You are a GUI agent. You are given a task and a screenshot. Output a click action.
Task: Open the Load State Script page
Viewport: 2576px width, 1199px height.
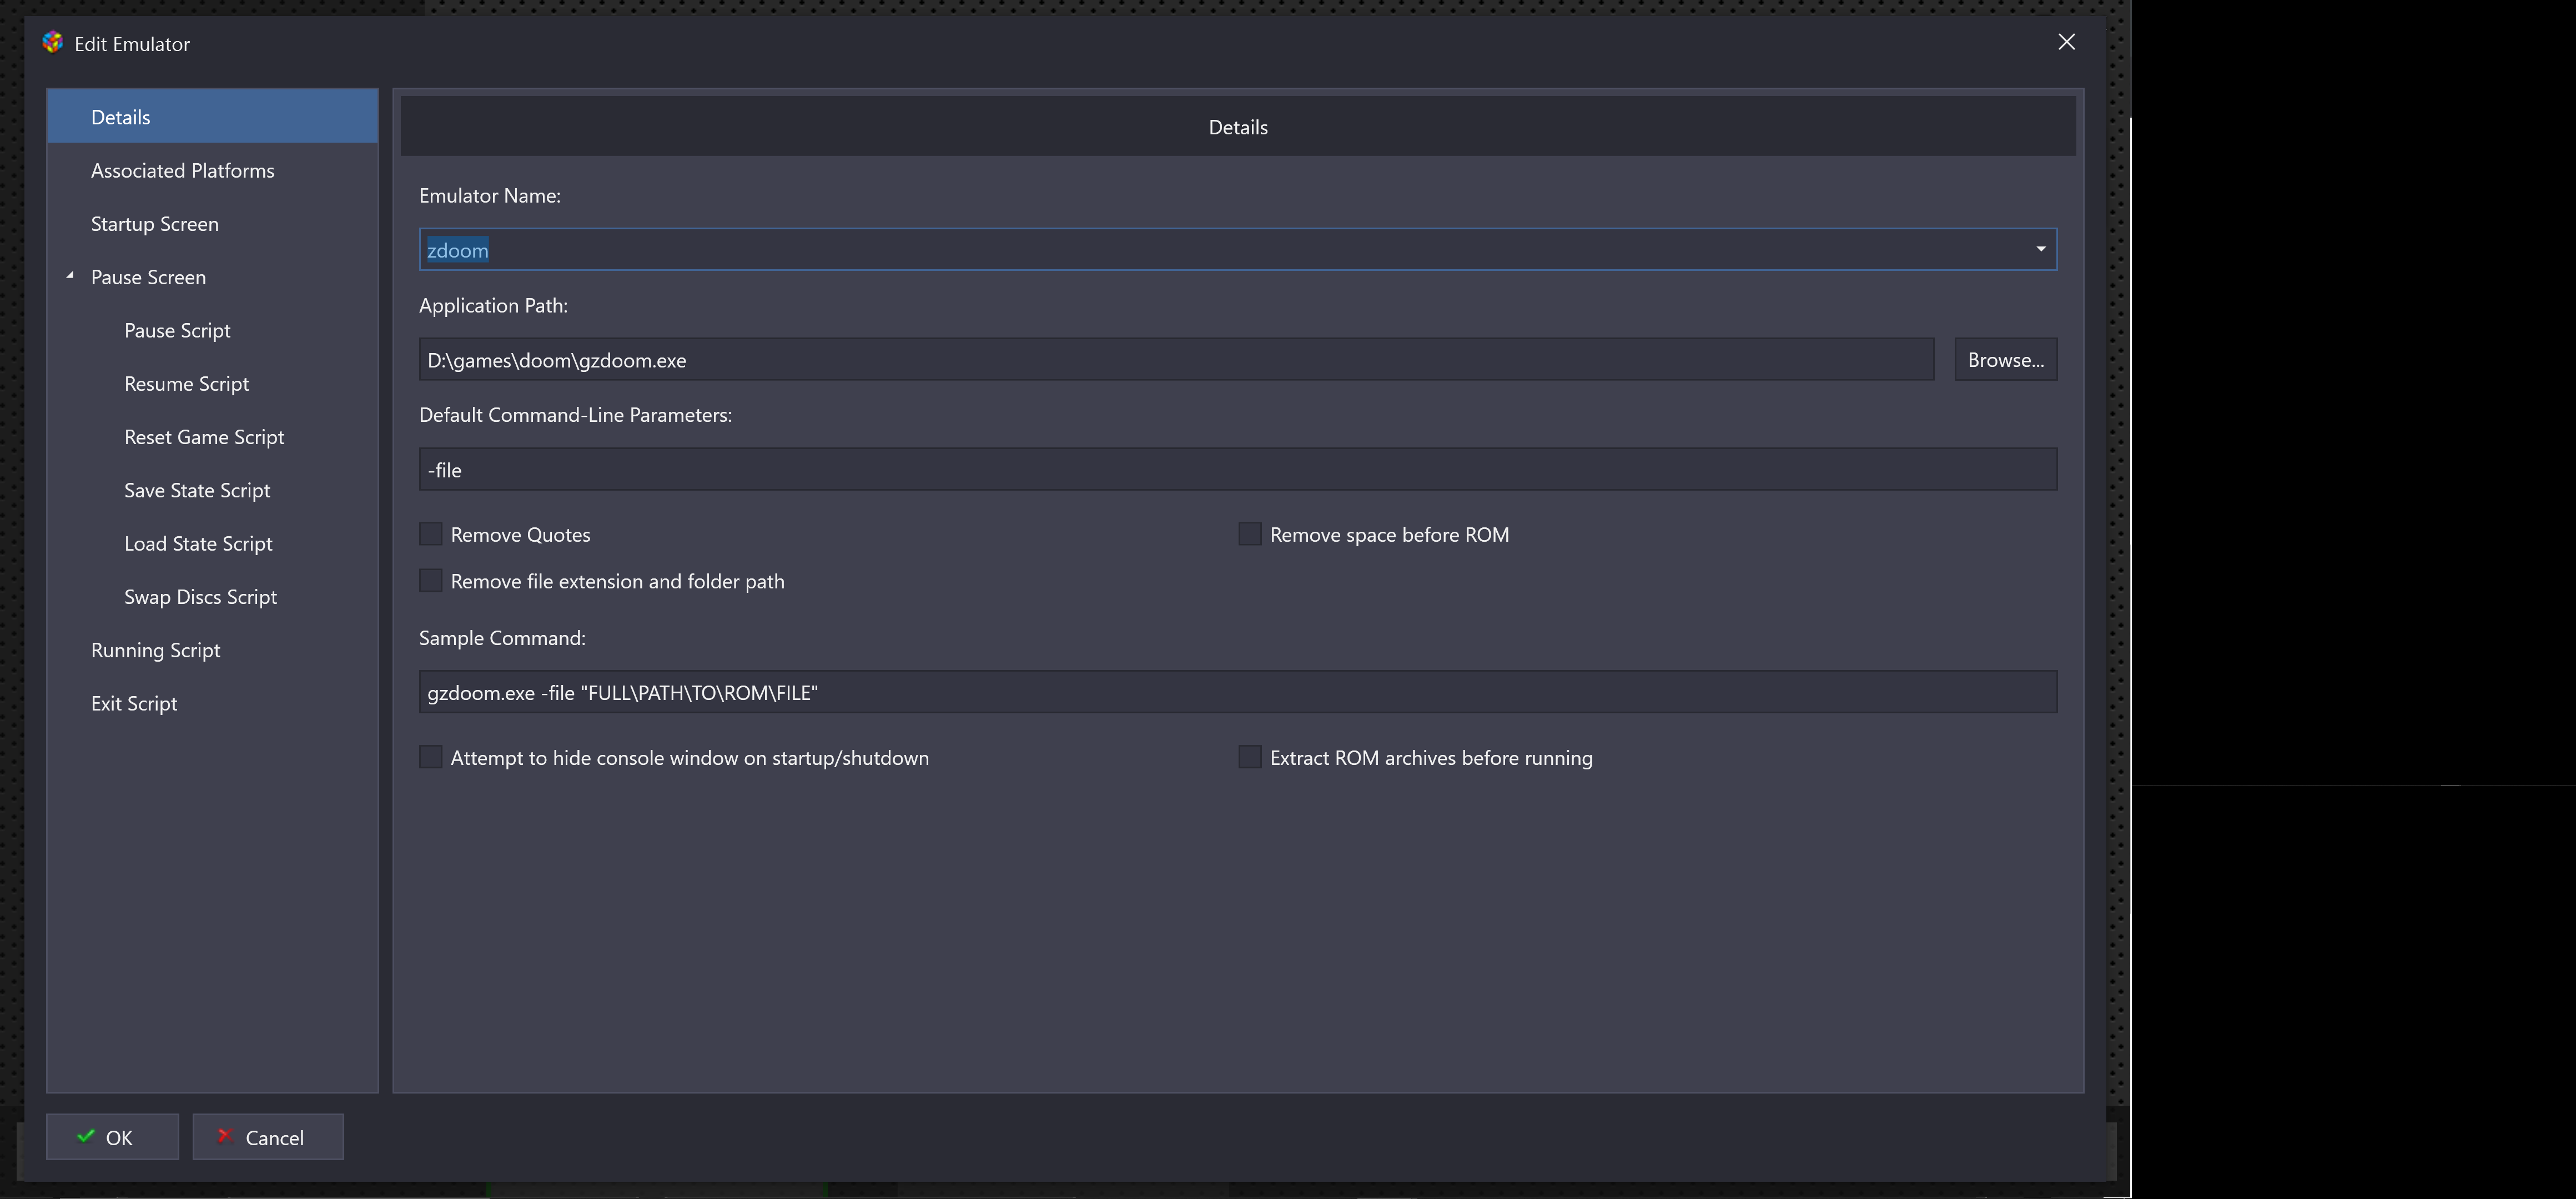pyautogui.click(x=198, y=543)
